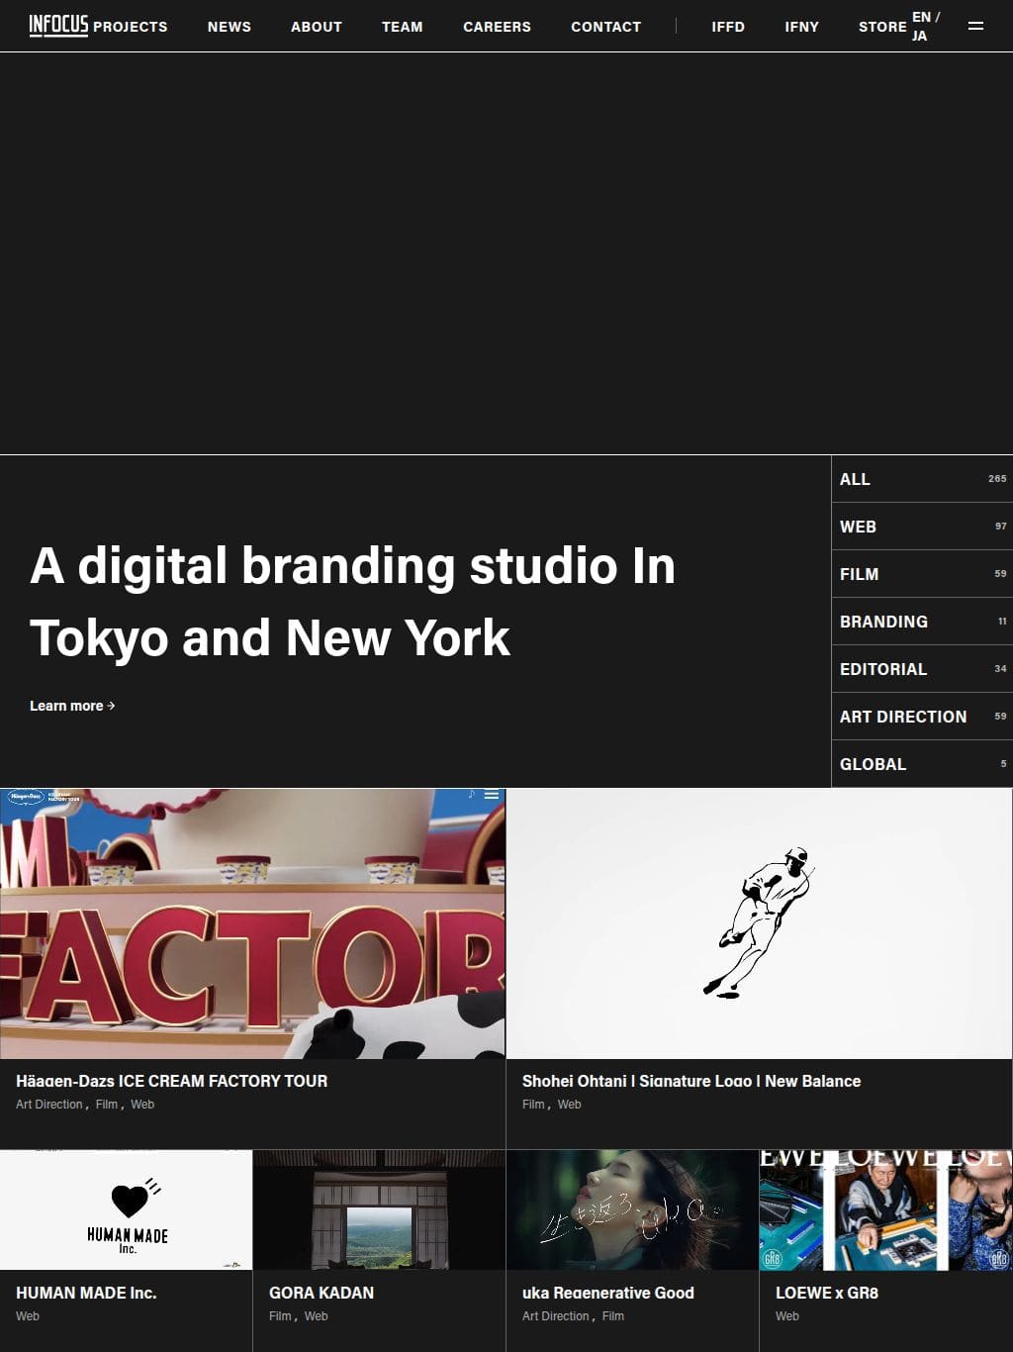Click the digital branding studio headline
Screen dimensions: 1013x1352
(353, 602)
